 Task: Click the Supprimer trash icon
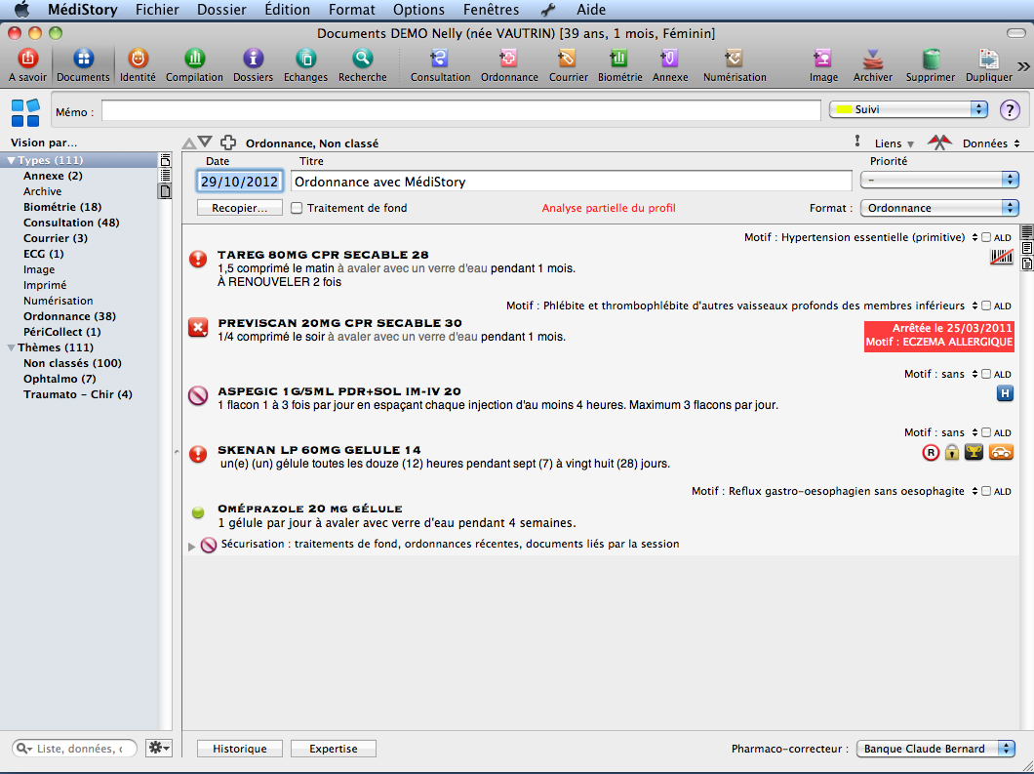pos(930,60)
